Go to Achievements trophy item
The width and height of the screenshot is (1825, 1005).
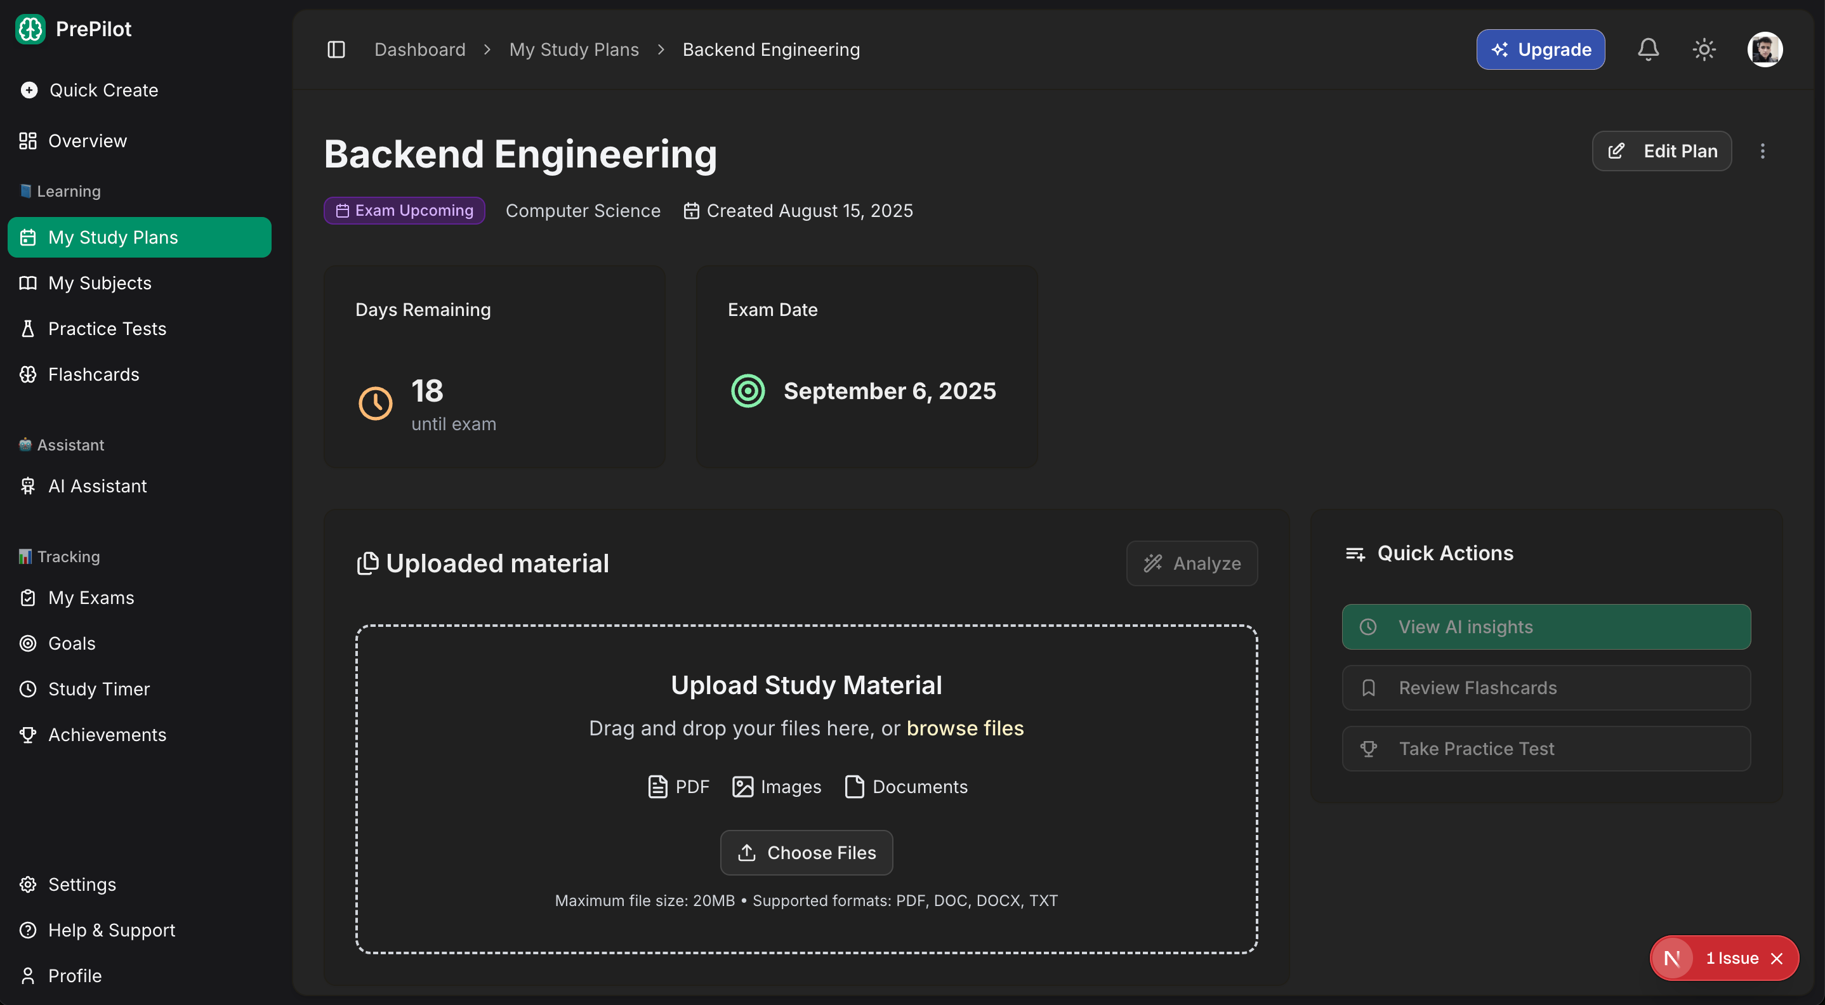tap(107, 735)
